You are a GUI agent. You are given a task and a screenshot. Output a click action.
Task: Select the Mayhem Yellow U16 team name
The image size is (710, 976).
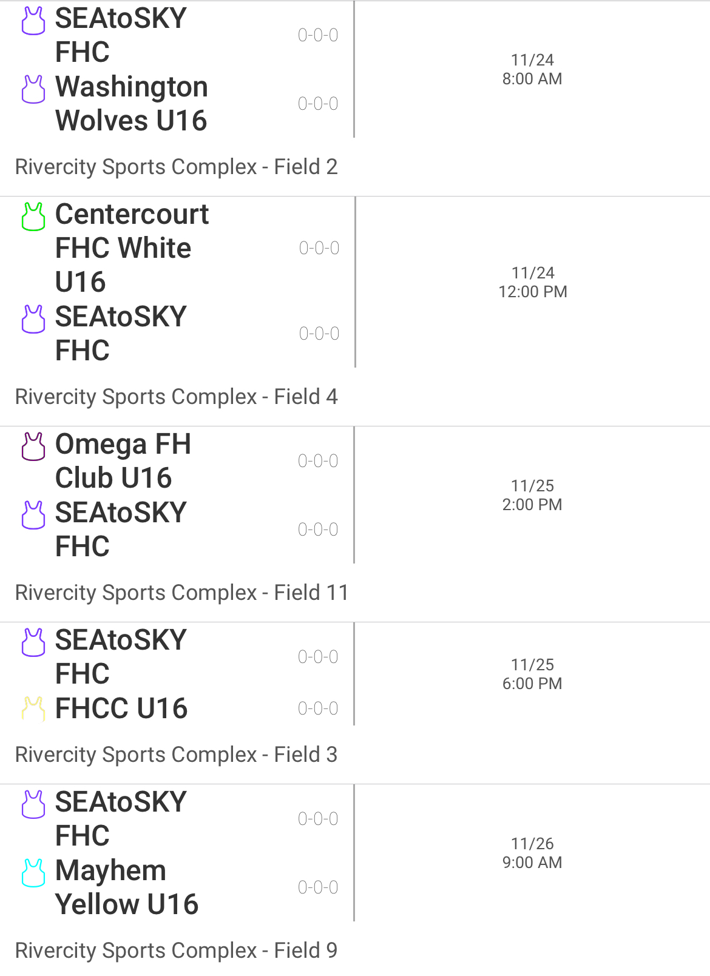pos(126,887)
